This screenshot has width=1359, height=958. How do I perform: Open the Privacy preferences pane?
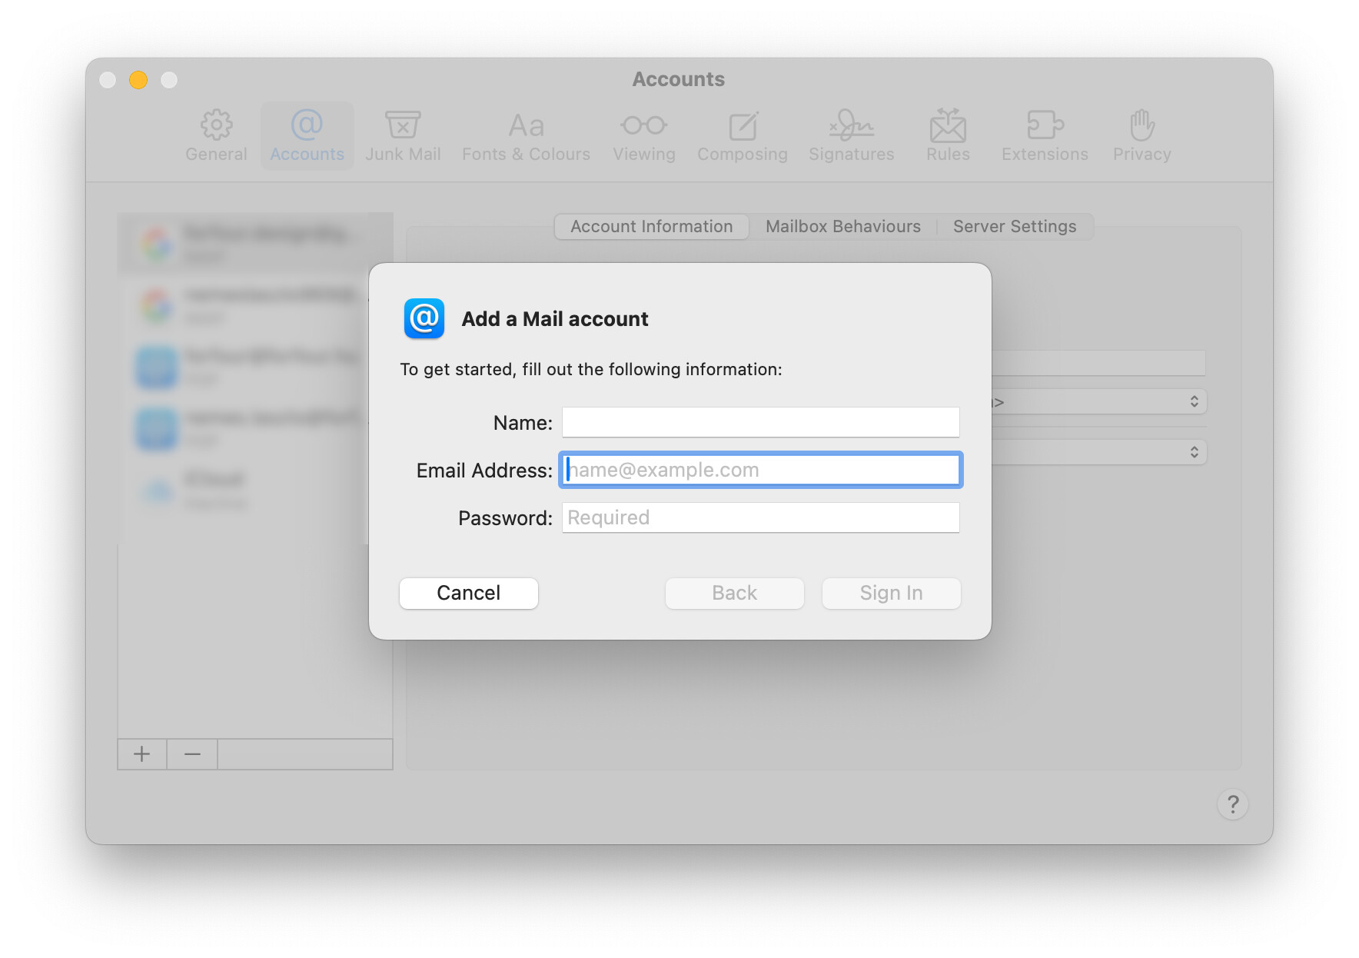point(1142,136)
